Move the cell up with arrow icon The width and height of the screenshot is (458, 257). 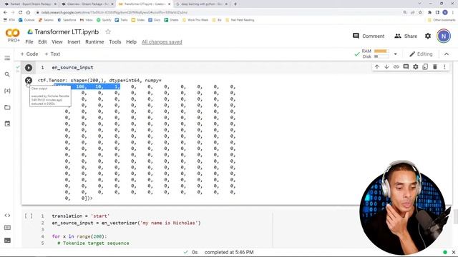377,66
